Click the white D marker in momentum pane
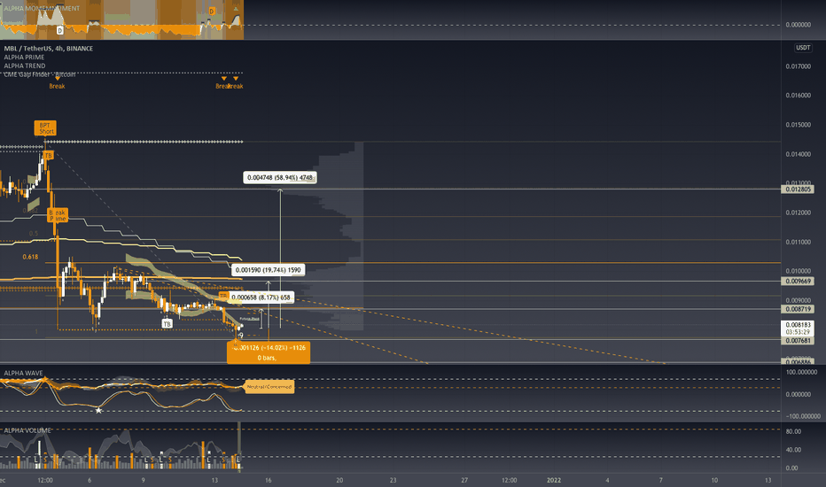This screenshot has width=826, height=487. tap(59, 30)
